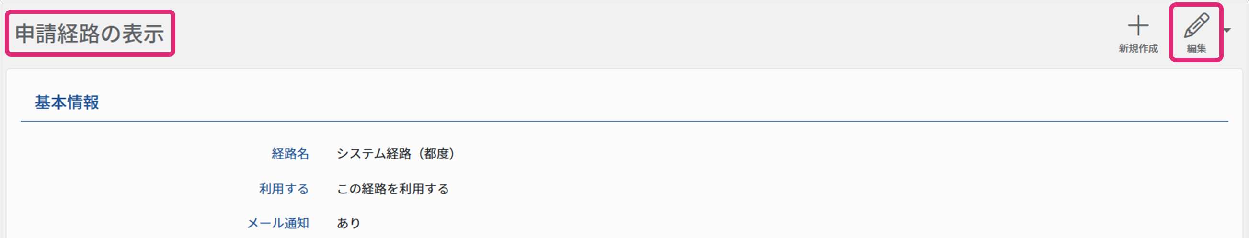1249x238 pixels.
Task: Select the この経路を利用する value text
Action: (x=393, y=189)
